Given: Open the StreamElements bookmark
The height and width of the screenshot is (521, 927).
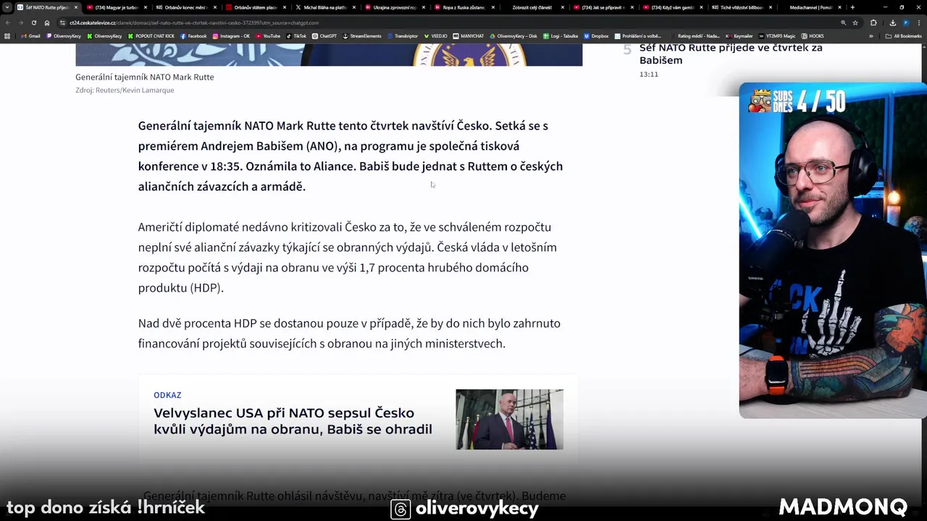Looking at the screenshot, I should pos(362,36).
